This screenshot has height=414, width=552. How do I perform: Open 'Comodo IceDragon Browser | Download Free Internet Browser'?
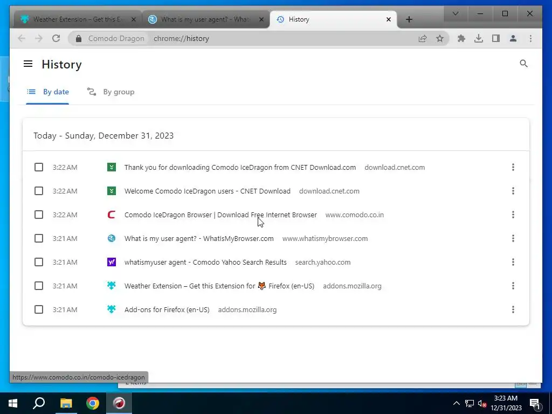[x=220, y=215]
